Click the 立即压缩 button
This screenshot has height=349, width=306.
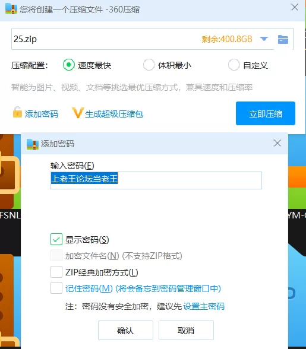(266, 113)
